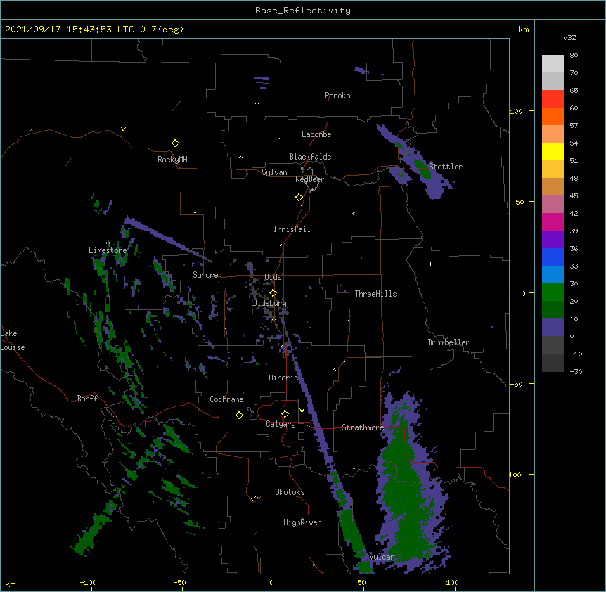Click the yellow diamond marker below RedDeer
606x592 pixels.
coord(299,198)
